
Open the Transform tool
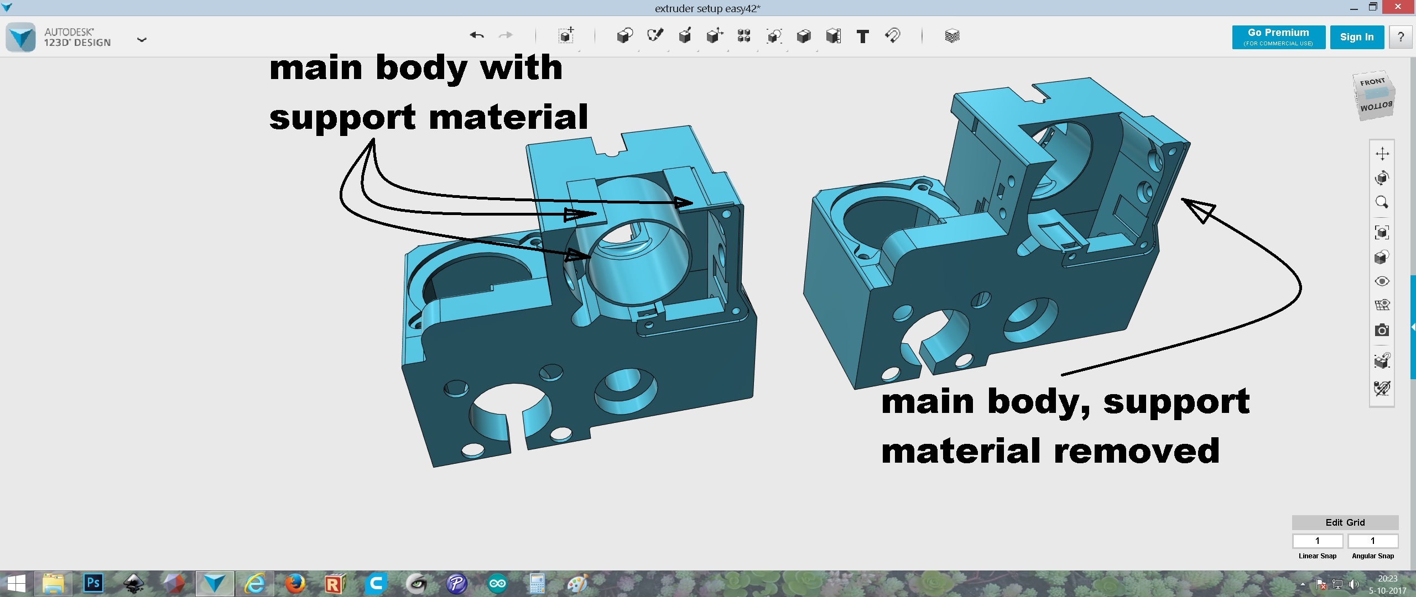(x=566, y=36)
